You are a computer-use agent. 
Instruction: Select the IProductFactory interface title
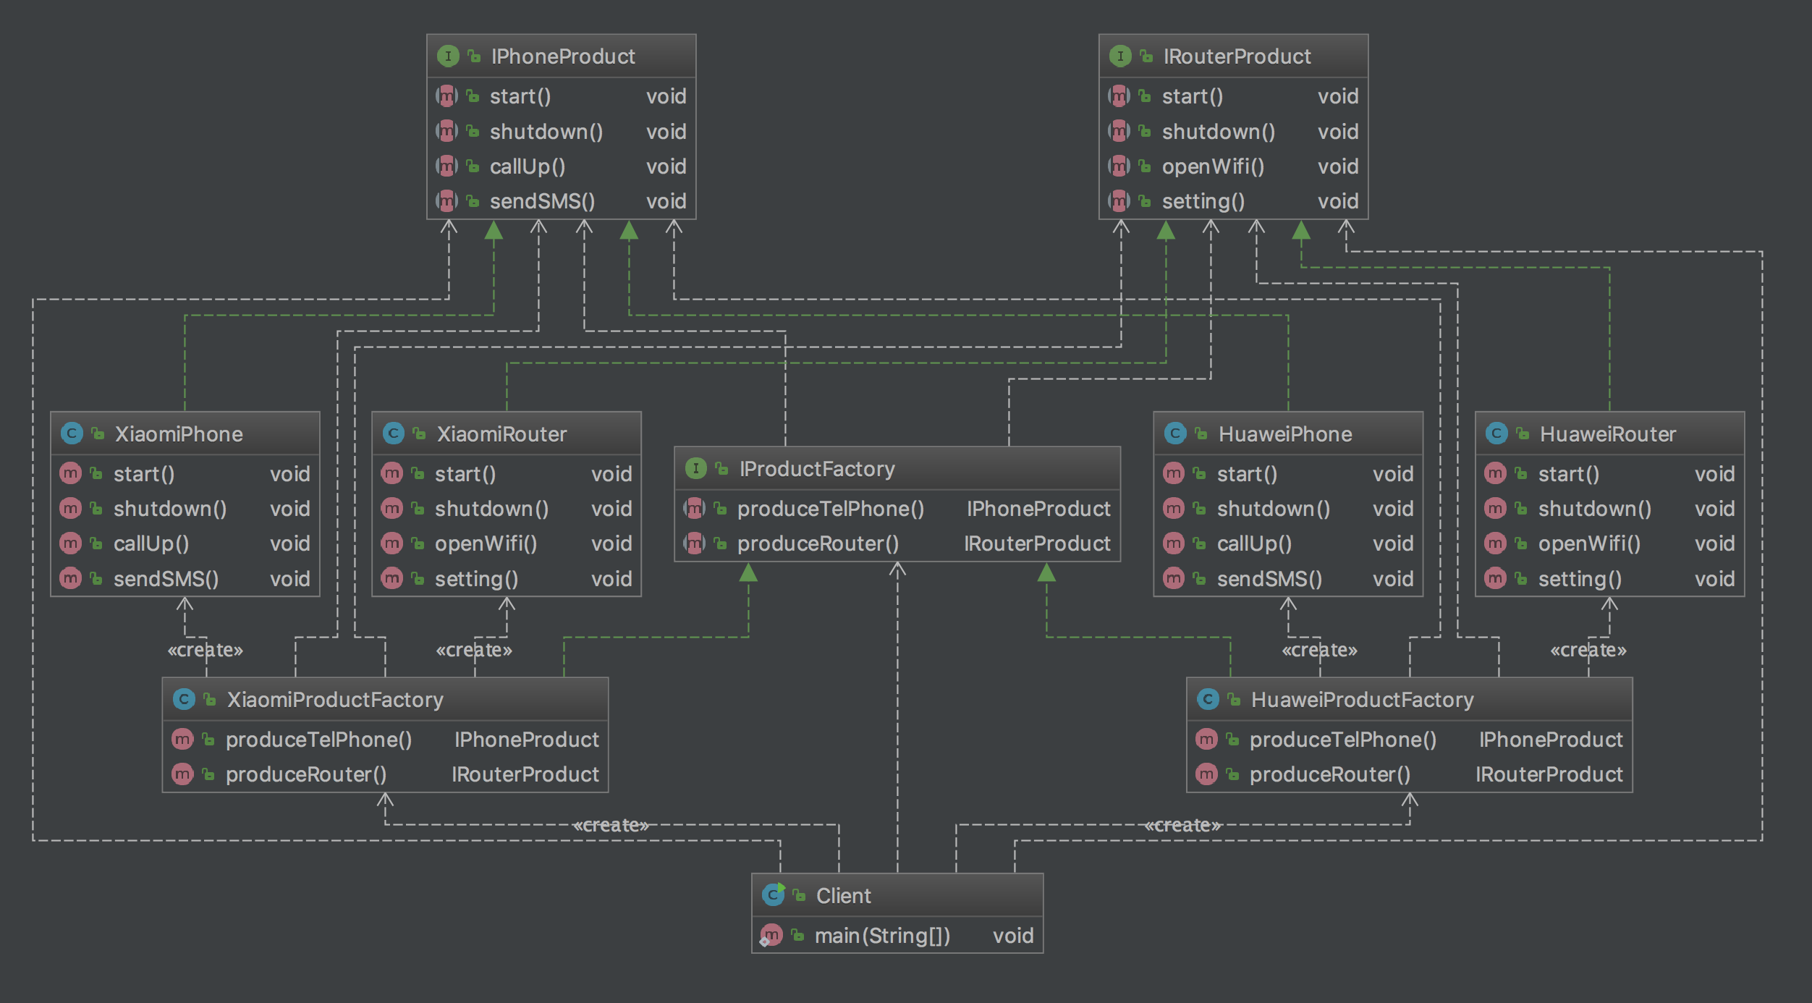[817, 469]
